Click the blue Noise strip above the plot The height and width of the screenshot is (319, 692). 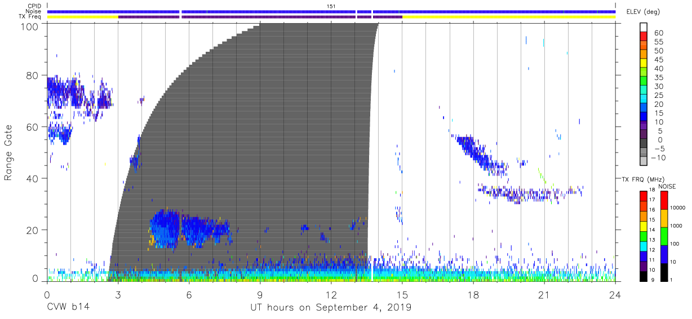pos(331,11)
